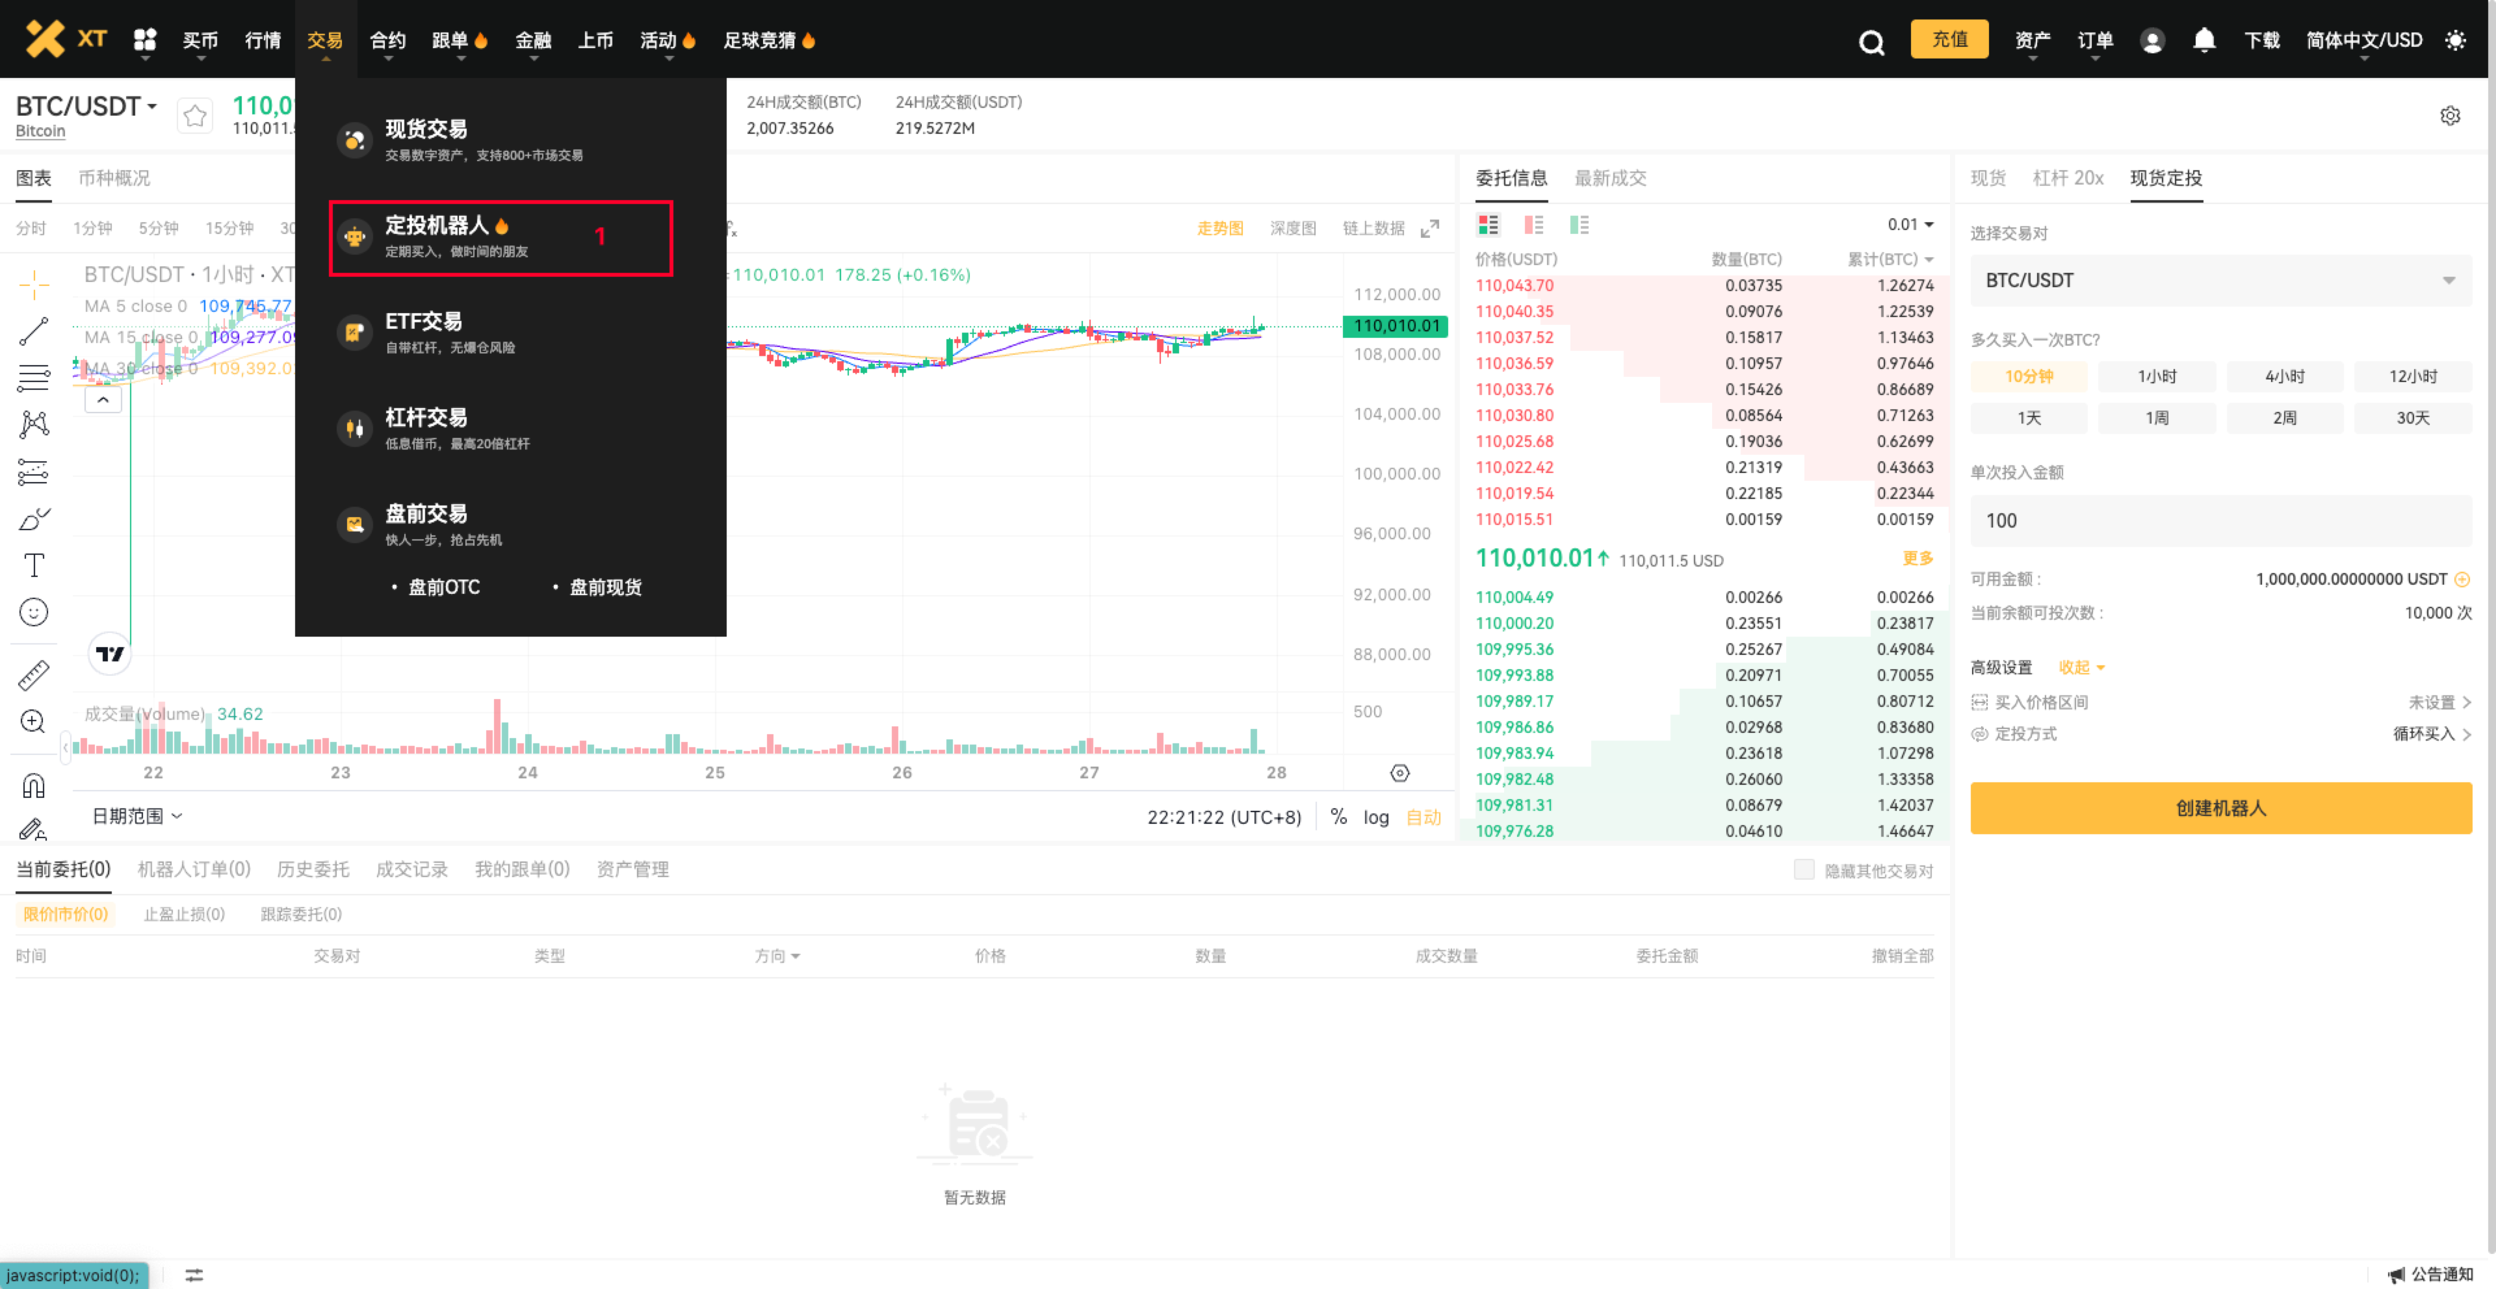Open 累计(BTC) column dropdown
2496x1289 pixels.
(1890, 259)
